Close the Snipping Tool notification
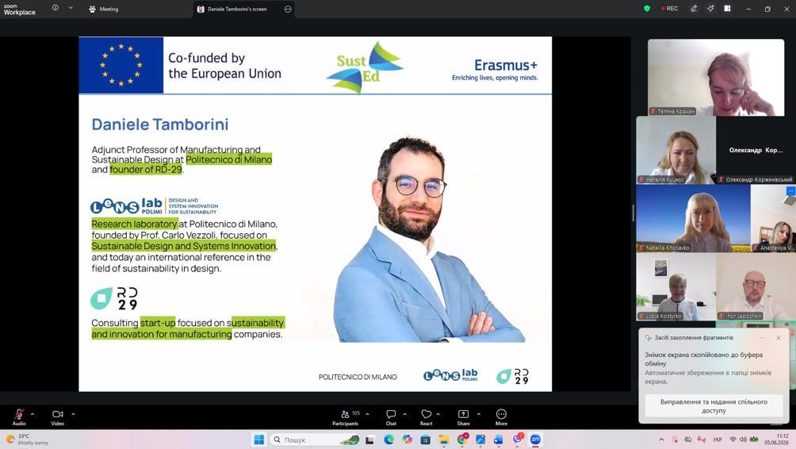The width and height of the screenshot is (796, 449). 779,338
